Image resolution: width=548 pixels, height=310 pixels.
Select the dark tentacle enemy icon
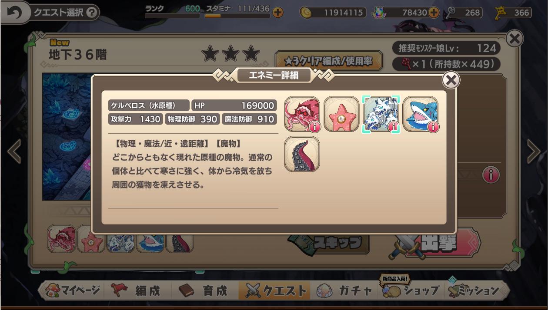[x=302, y=154]
